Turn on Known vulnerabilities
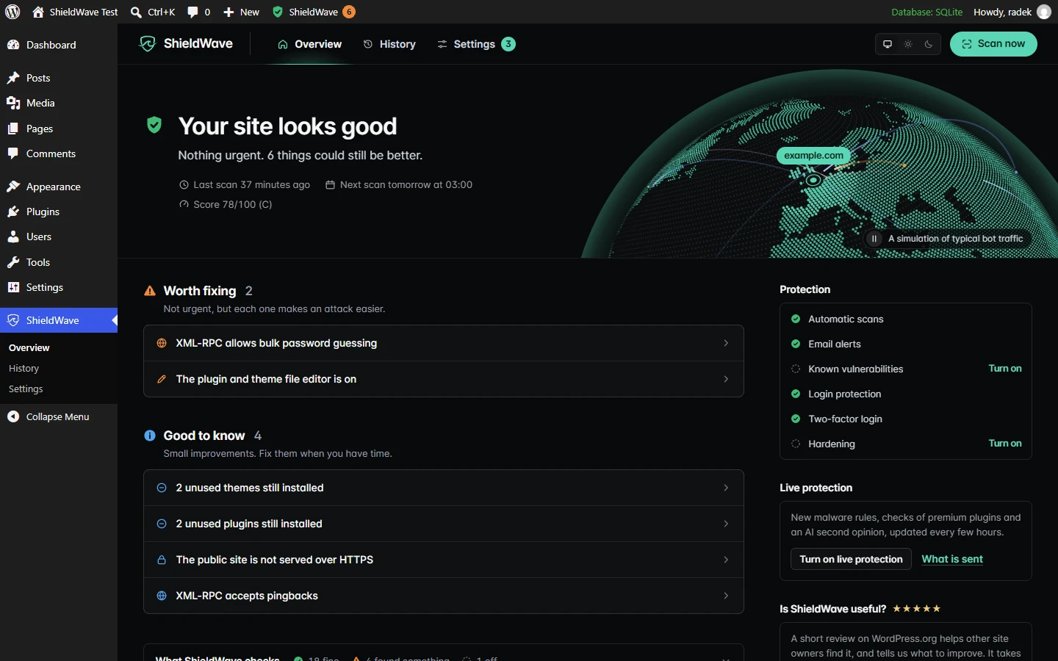Viewport: 1058px width, 661px height. click(x=1005, y=369)
